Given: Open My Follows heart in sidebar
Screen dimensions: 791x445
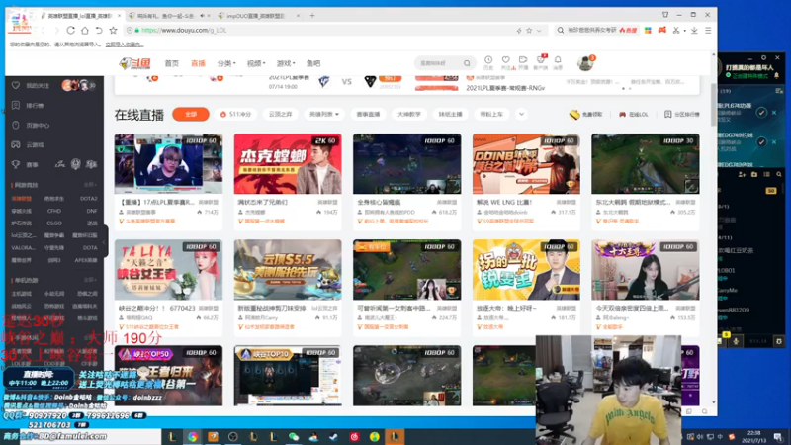Looking at the screenshot, I should coord(16,85).
